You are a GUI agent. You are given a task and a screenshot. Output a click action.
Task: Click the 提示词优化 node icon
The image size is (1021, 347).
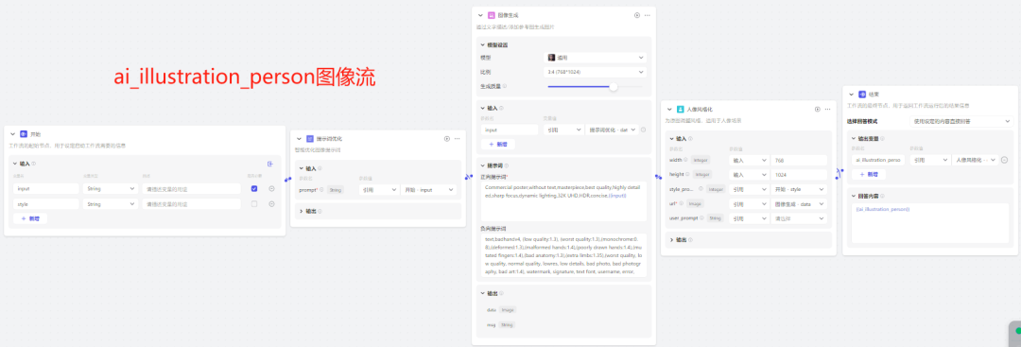tap(310, 139)
